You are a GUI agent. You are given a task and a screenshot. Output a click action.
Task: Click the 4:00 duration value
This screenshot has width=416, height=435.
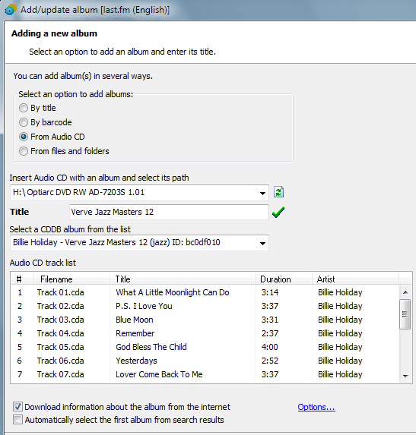click(x=270, y=347)
